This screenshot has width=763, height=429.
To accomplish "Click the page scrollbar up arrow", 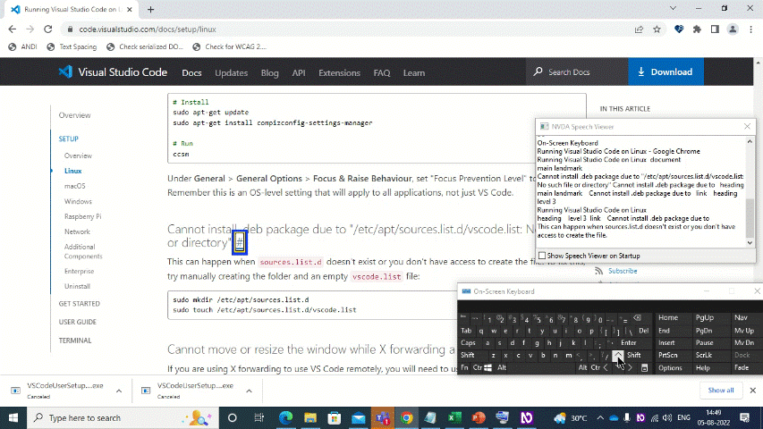I will [x=758, y=63].
